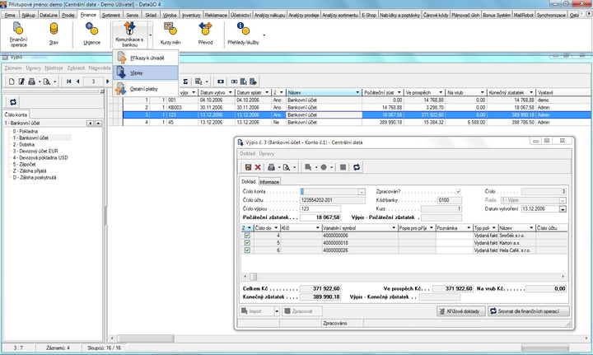Open the Informace tab in the Výpis dialog
Screen dimensions: 593x355
[269, 182]
